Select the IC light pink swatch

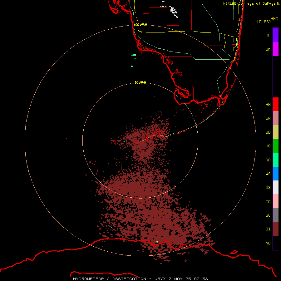coord(276,201)
